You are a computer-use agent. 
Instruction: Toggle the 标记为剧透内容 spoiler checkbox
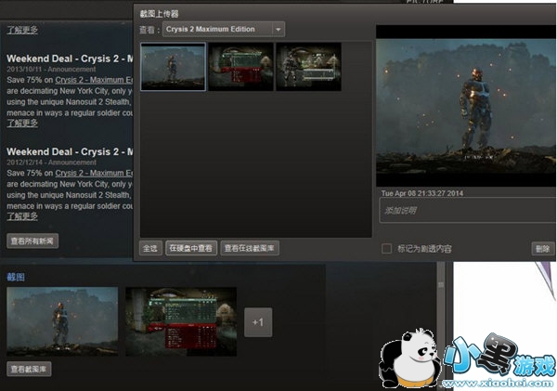(x=386, y=249)
